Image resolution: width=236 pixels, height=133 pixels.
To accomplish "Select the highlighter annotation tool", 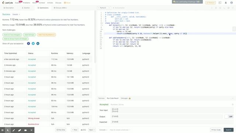I will pos(20,130).
